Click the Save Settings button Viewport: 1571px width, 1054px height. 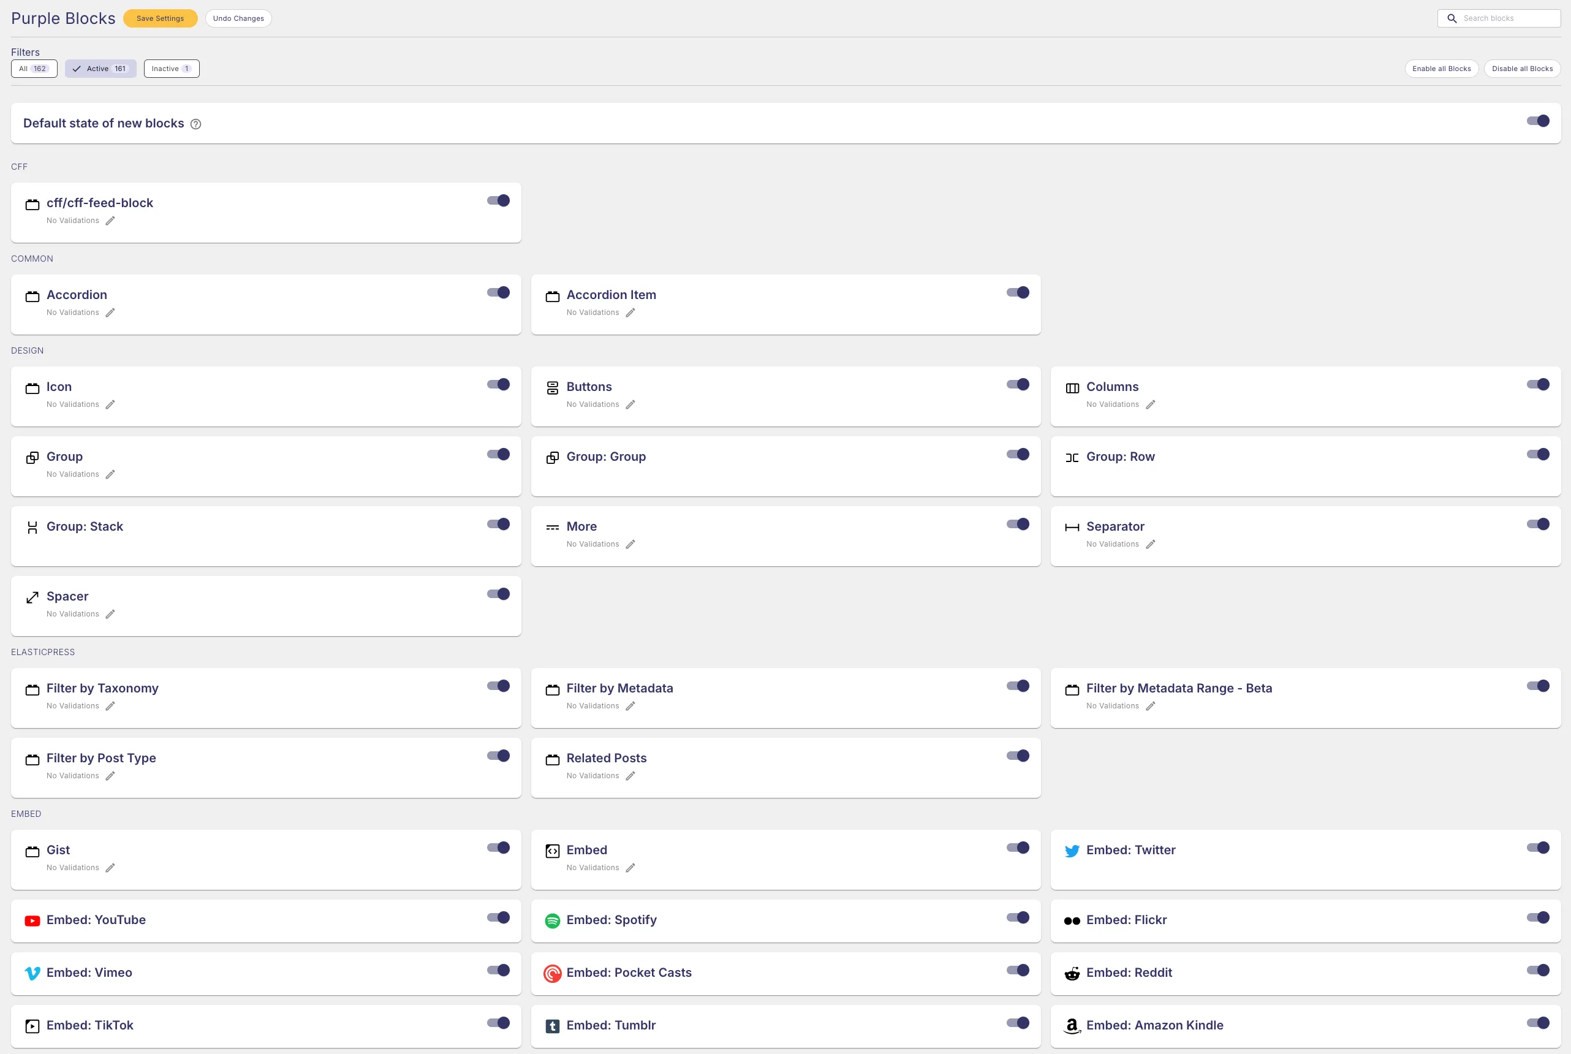coord(160,19)
